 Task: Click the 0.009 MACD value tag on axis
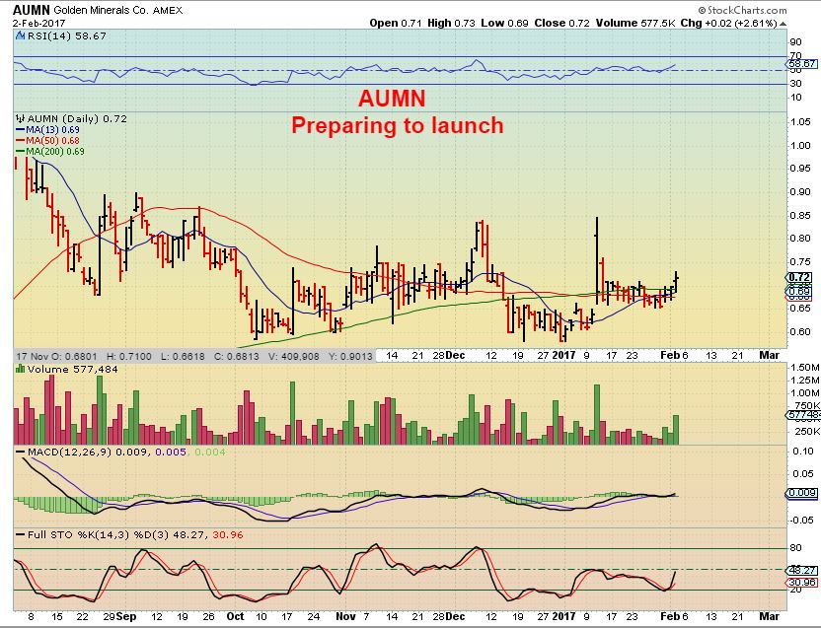(801, 493)
